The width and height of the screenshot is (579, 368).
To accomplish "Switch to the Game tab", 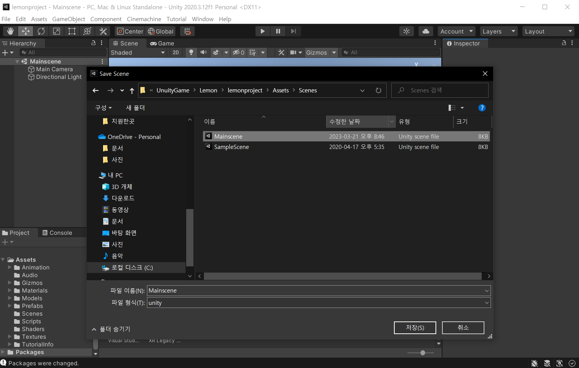I will [x=162, y=43].
